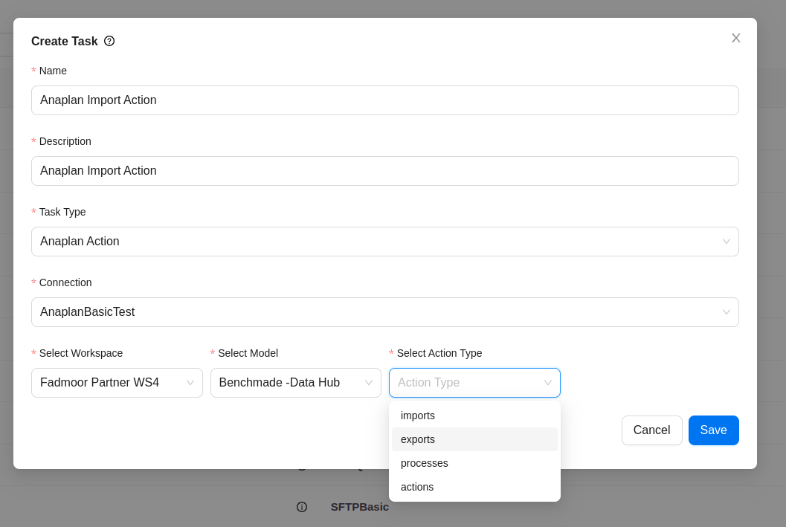Image resolution: width=786 pixels, height=527 pixels.
Task: Click the help icon next to Create Task
Action: tap(109, 41)
